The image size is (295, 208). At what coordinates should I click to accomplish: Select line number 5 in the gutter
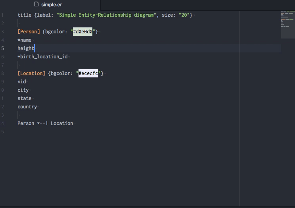pyautogui.click(x=3, y=48)
